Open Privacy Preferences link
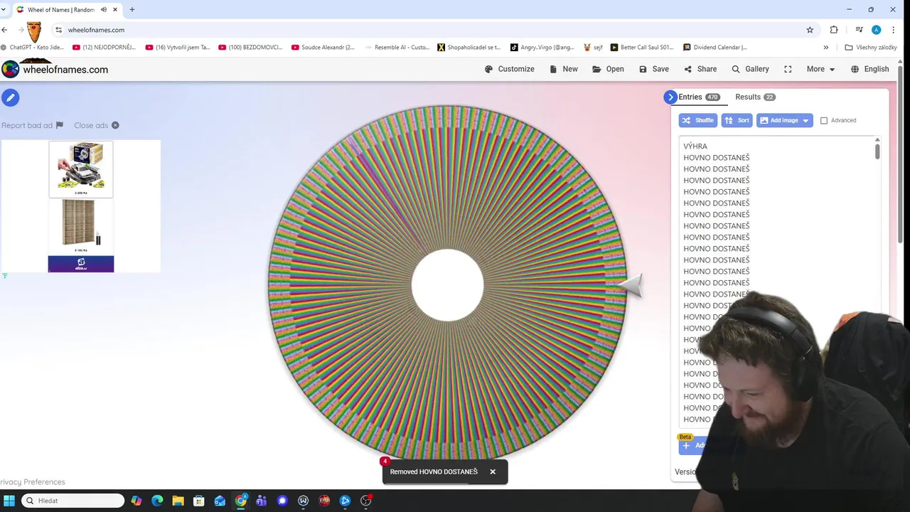Image resolution: width=910 pixels, height=512 pixels. 33,482
